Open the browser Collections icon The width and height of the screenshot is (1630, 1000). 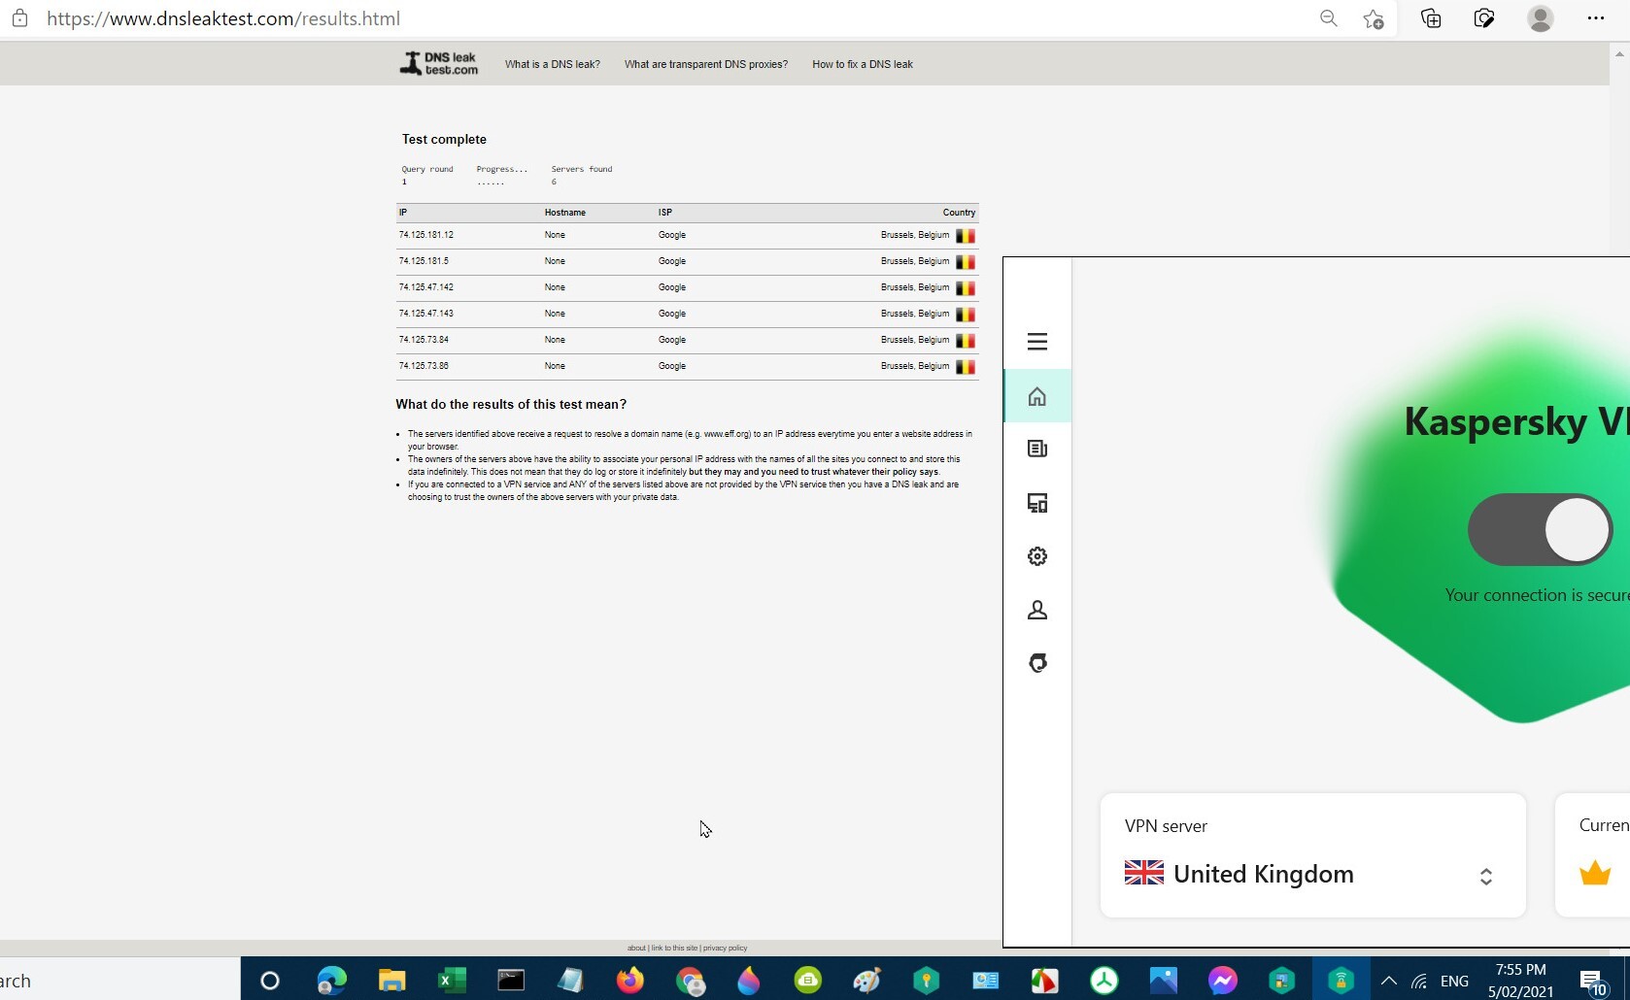tap(1431, 18)
